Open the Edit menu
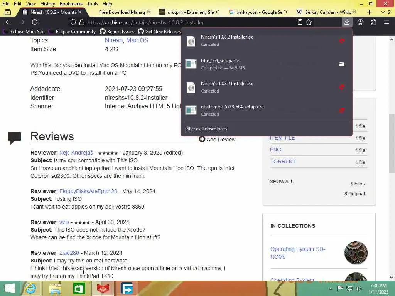This screenshot has width=395, height=296. pyautogui.click(x=18, y=4)
